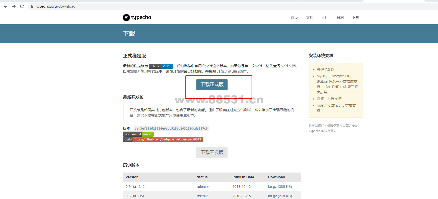Click the PHP 7.2 以上 requirement item
Image resolution: width=438 pixels, height=199 pixels.
[x=327, y=69]
